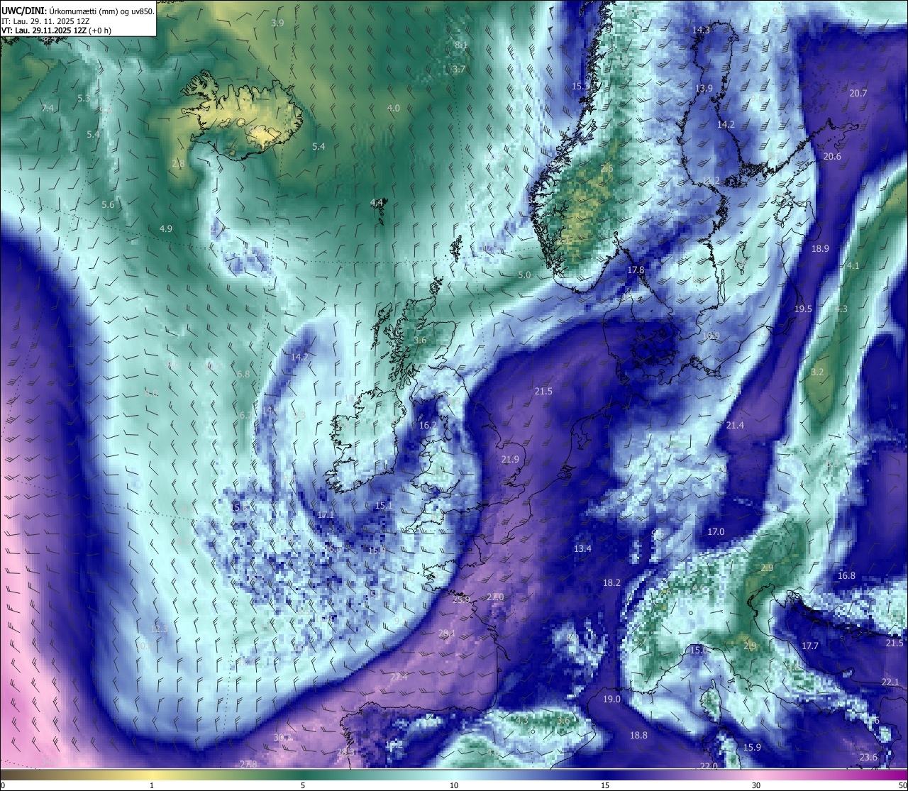The image size is (908, 791).
Task: Click the 5.0 value in the North Sea
Action: click(524, 275)
